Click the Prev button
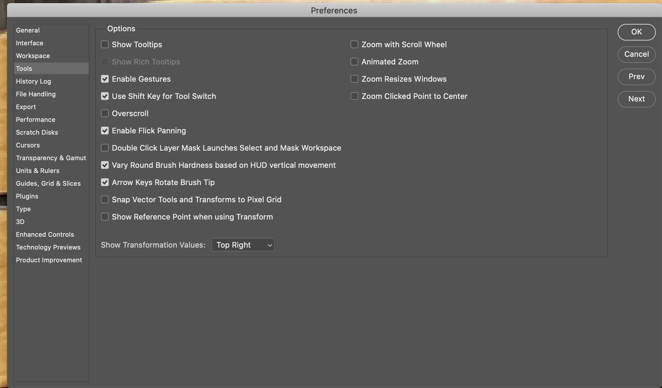The image size is (662, 388). pyautogui.click(x=636, y=77)
